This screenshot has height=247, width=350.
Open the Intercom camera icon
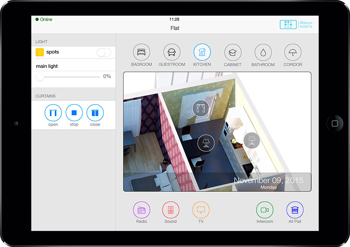point(265,210)
